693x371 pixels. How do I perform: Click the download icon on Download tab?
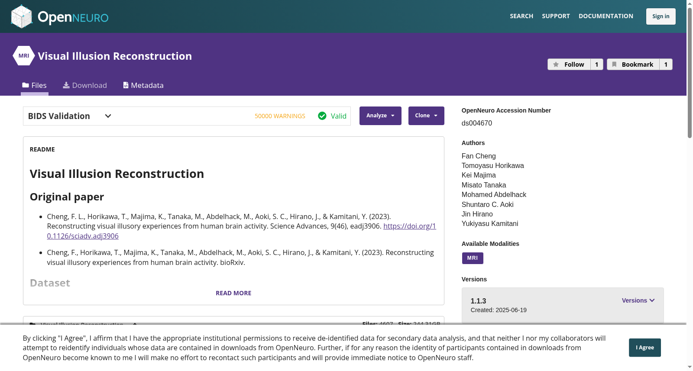tap(66, 85)
